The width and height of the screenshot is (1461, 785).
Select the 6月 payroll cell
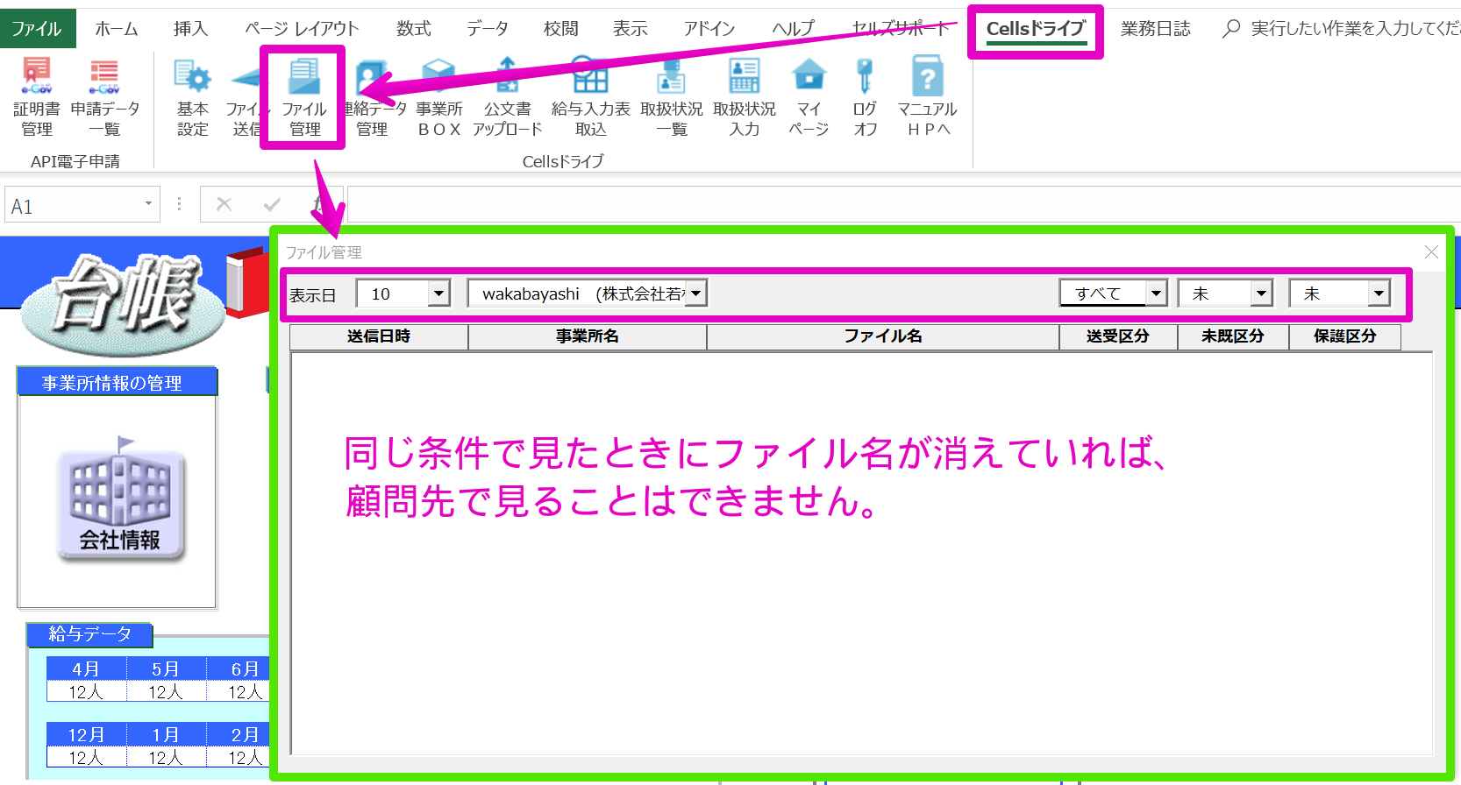239,668
